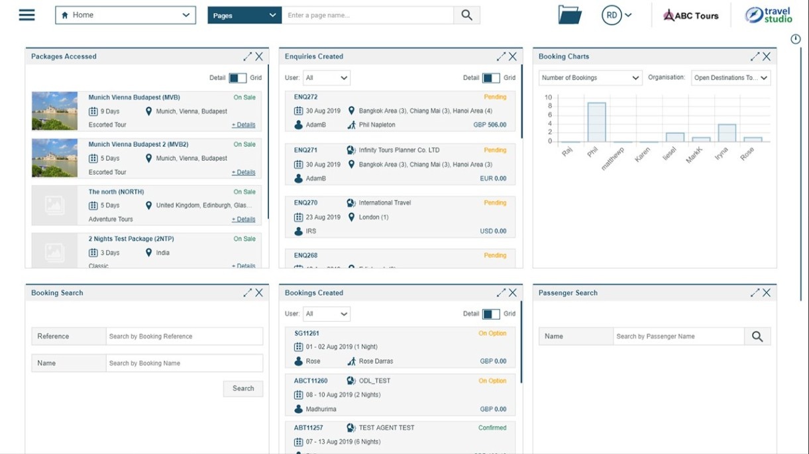Toggle Detail/Grid switch in Packages Accessed

tap(237, 78)
